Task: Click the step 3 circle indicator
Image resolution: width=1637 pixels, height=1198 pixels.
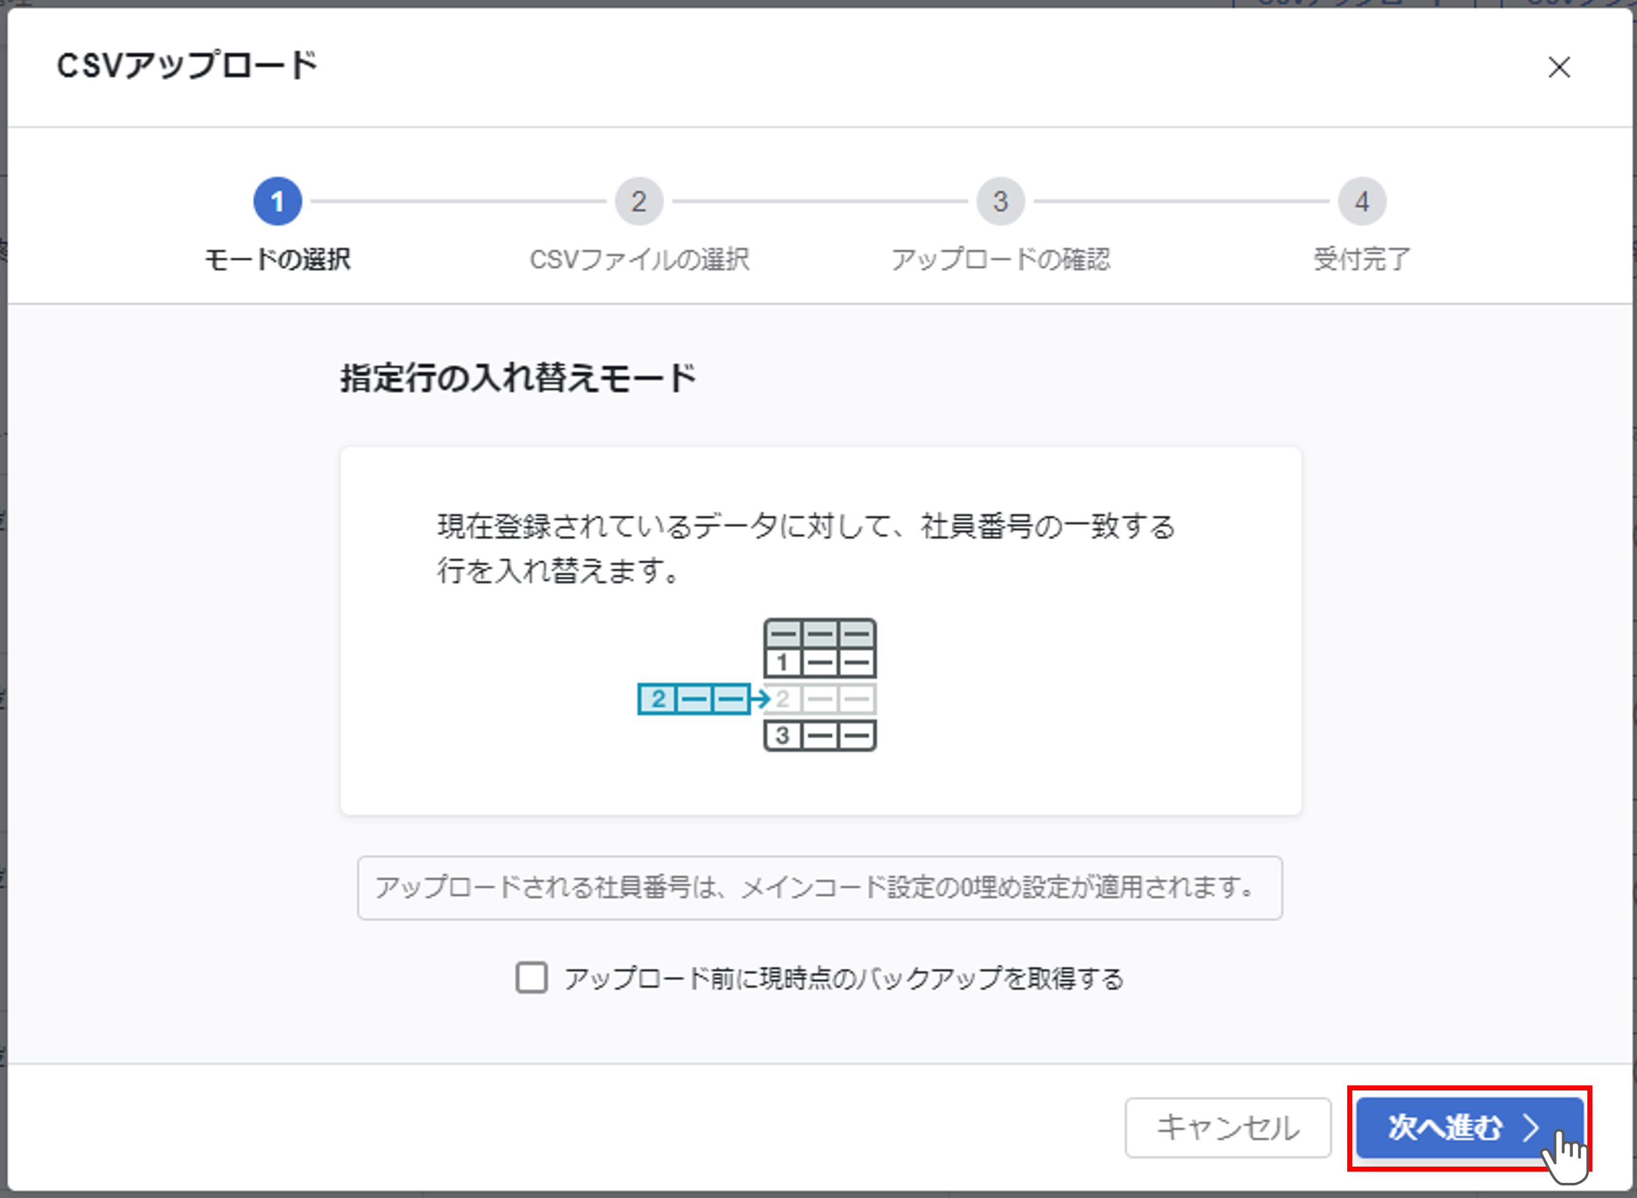Action: pyautogui.click(x=1000, y=202)
